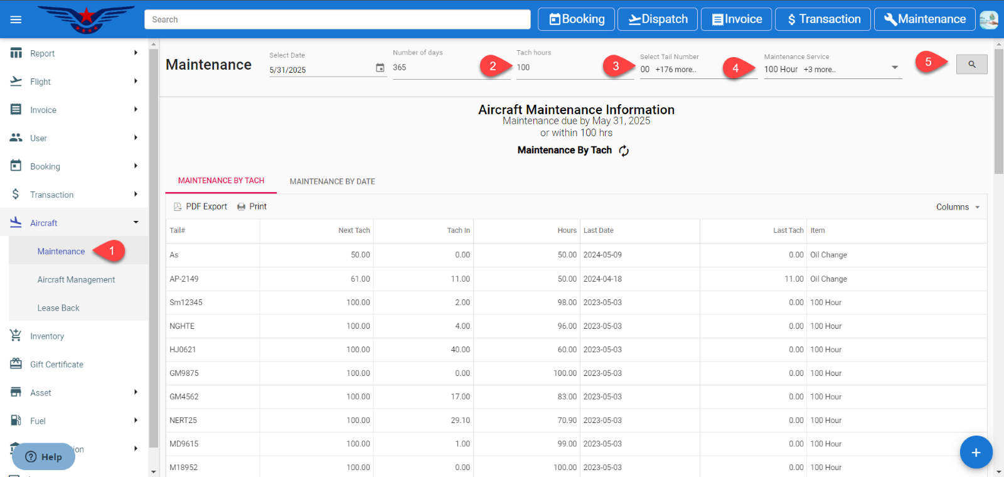Viewport: 1004px width, 477px height.
Task: Open the user profile avatar
Action: point(988,19)
